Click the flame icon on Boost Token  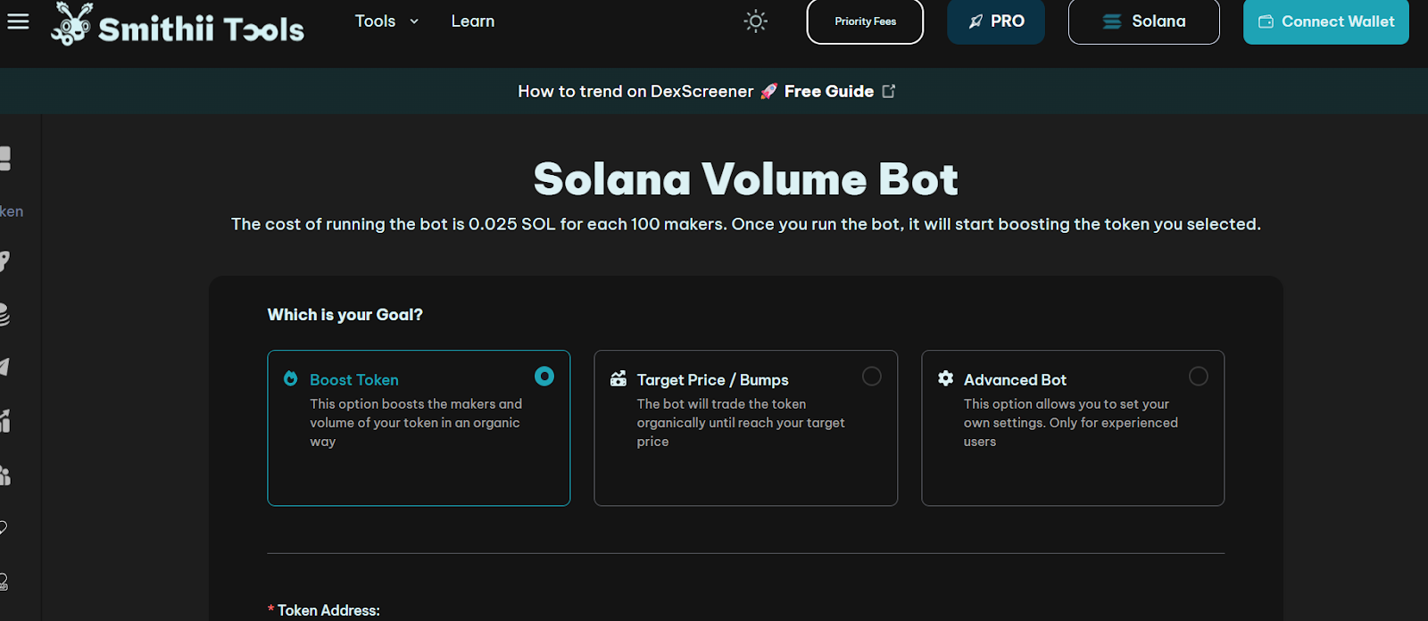coord(290,378)
